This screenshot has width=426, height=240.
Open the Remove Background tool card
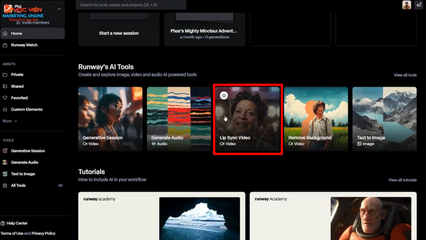(316, 119)
